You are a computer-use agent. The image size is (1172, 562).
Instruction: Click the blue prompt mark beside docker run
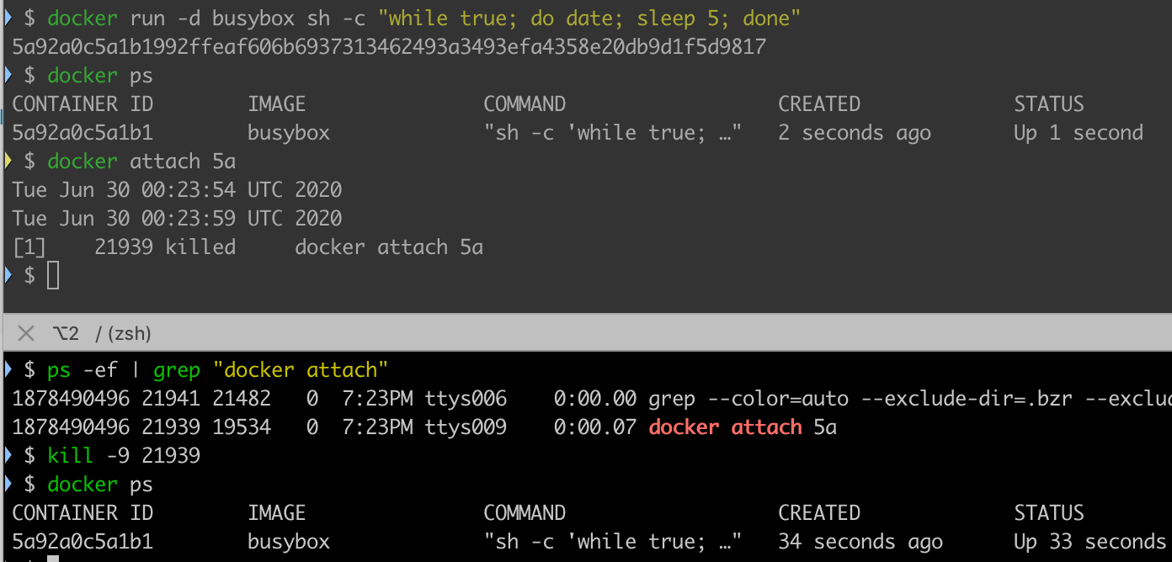point(8,18)
